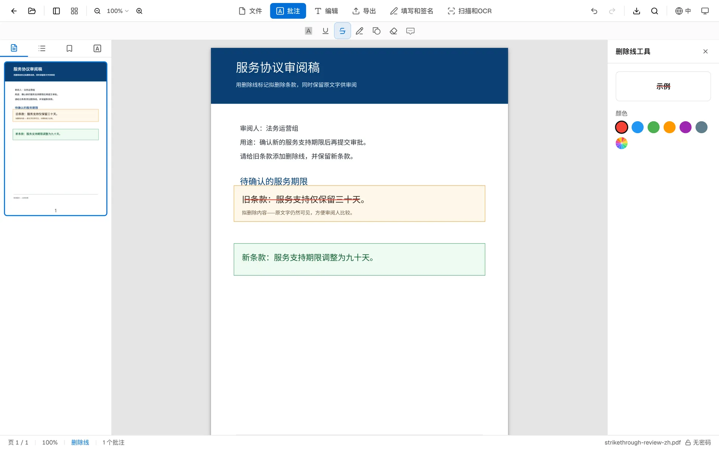Change language with the globe 中 button
The height and width of the screenshot is (449, 719).
[x=683, y=11]
